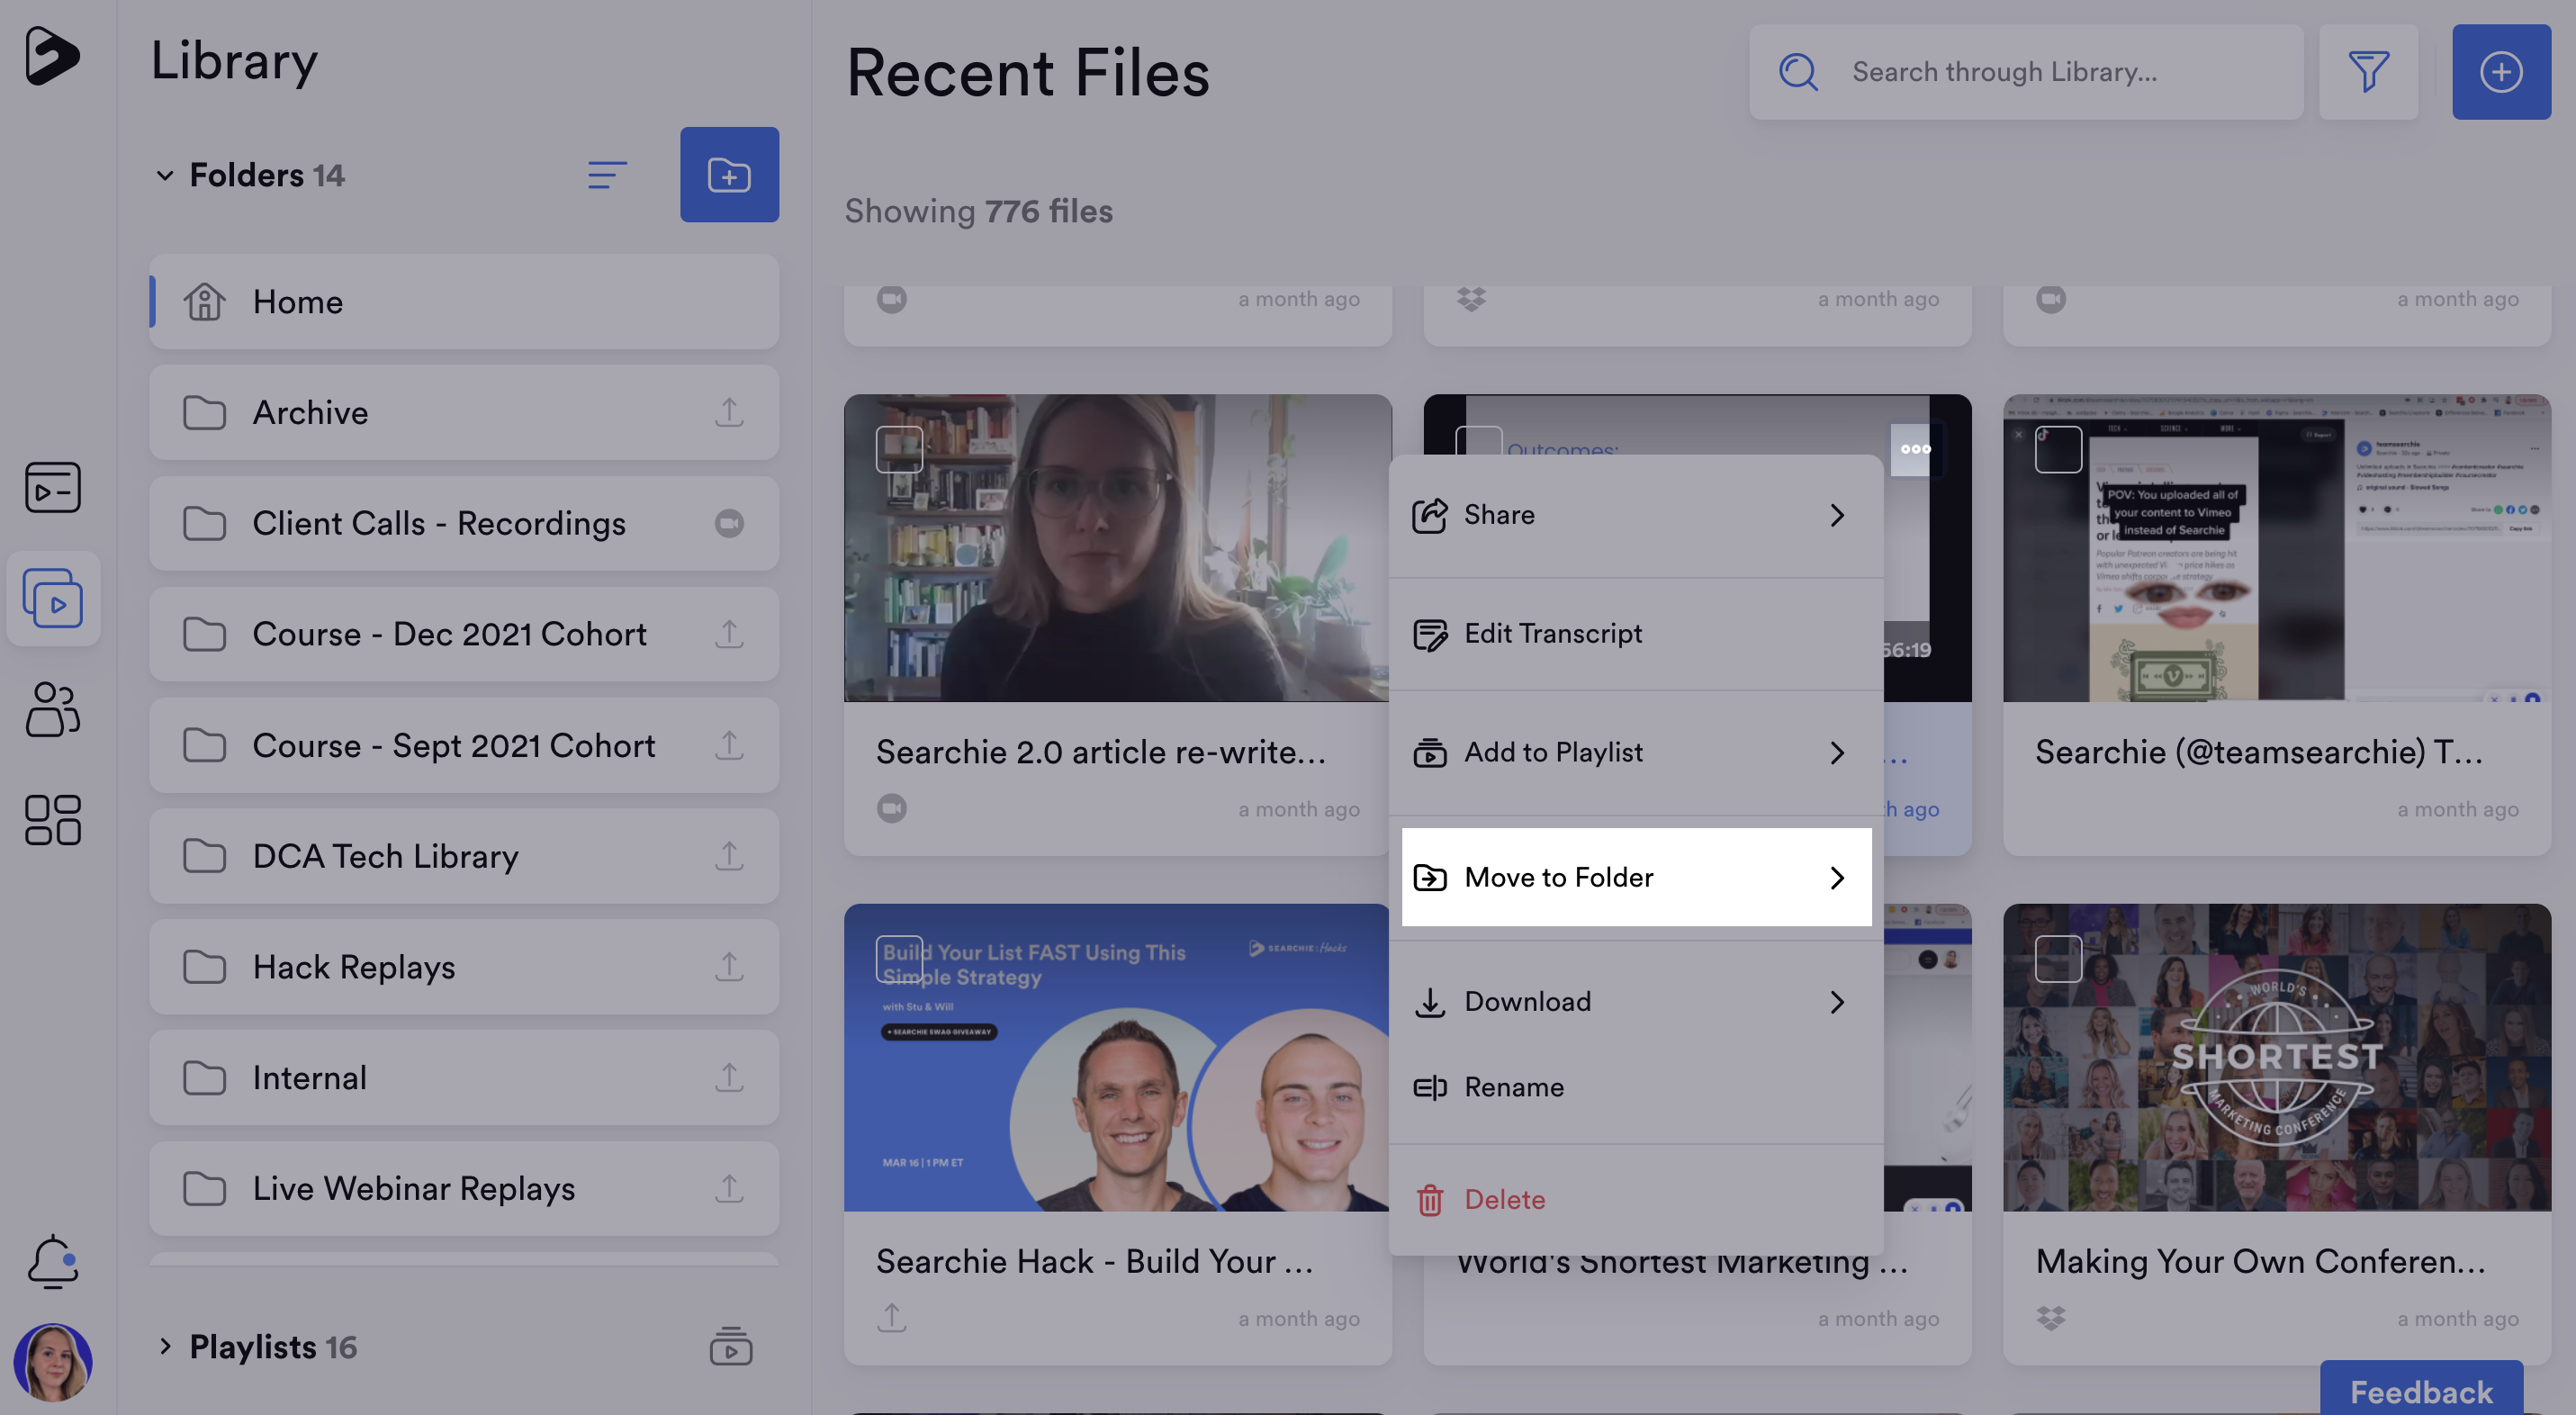Sort folders with the sort icon
Viewport: 2576px width, 1415px height.
[x=607, y=175]
